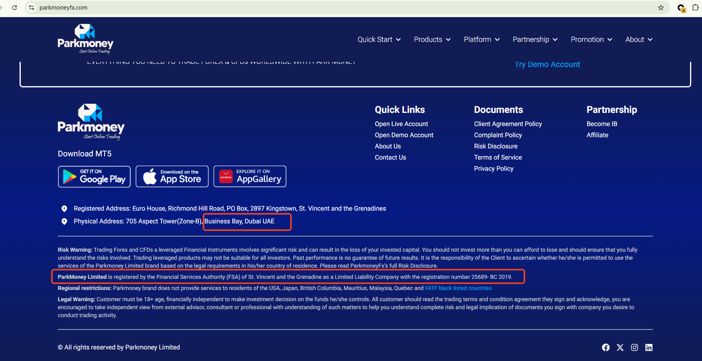Reload the page with the refresh icon
This screenshot has width=702, height=361.
pos(14,8)
